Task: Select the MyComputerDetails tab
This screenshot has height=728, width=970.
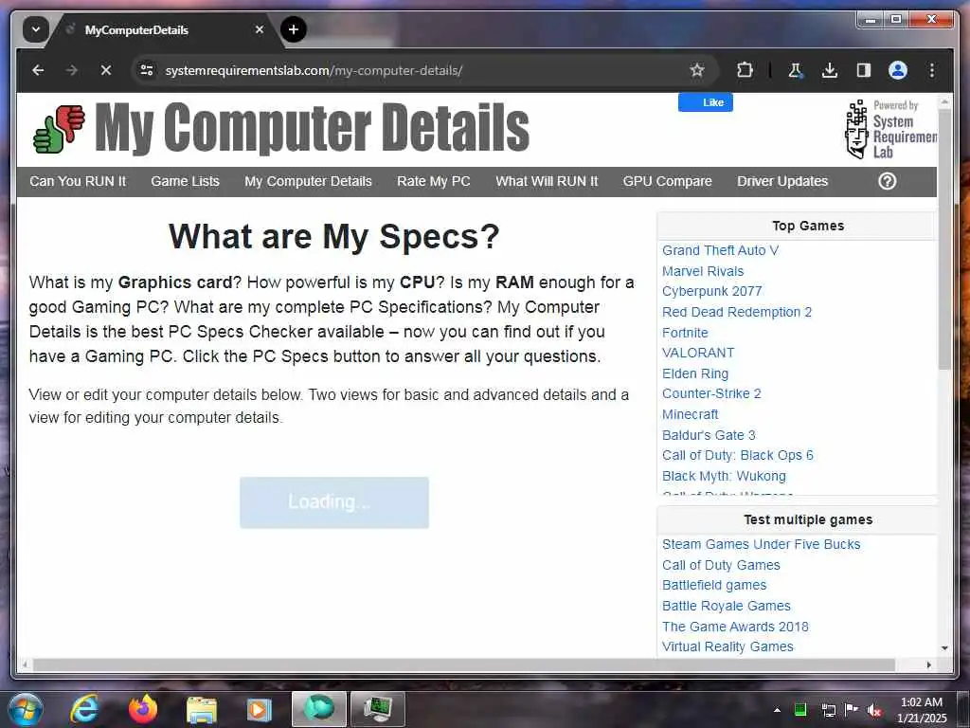Action: click(163, 29)
